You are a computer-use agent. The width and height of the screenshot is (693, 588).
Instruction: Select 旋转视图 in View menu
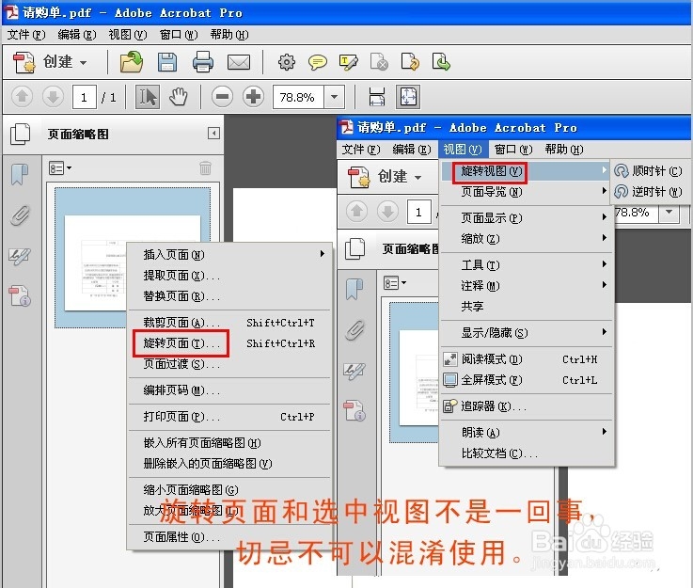coord(526,171)
